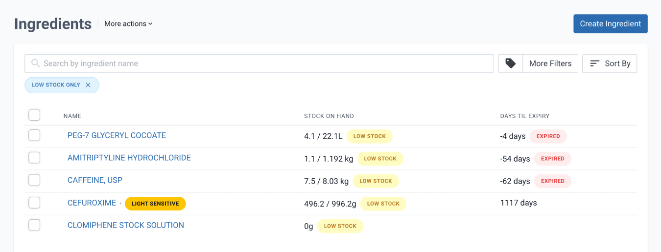Tick the Cefuroxime row checkbox
This screenshot has width=661, height=252.
point(34,203)
